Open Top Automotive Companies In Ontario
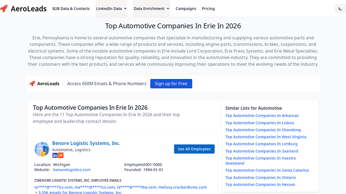This screenshot has height=194, width=346. (x=261, y=178)
